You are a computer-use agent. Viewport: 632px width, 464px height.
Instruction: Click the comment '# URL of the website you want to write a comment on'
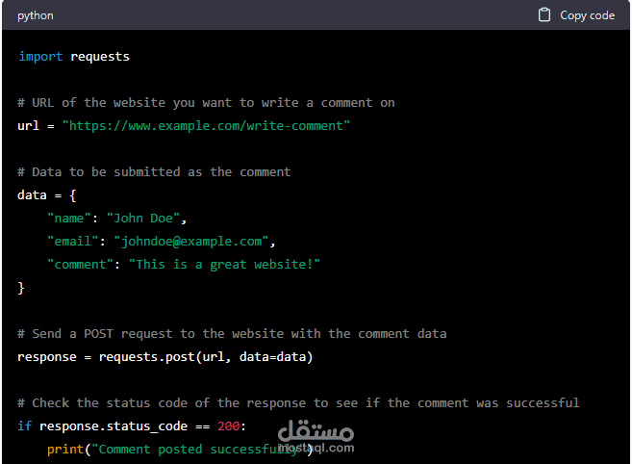[206, 102]
